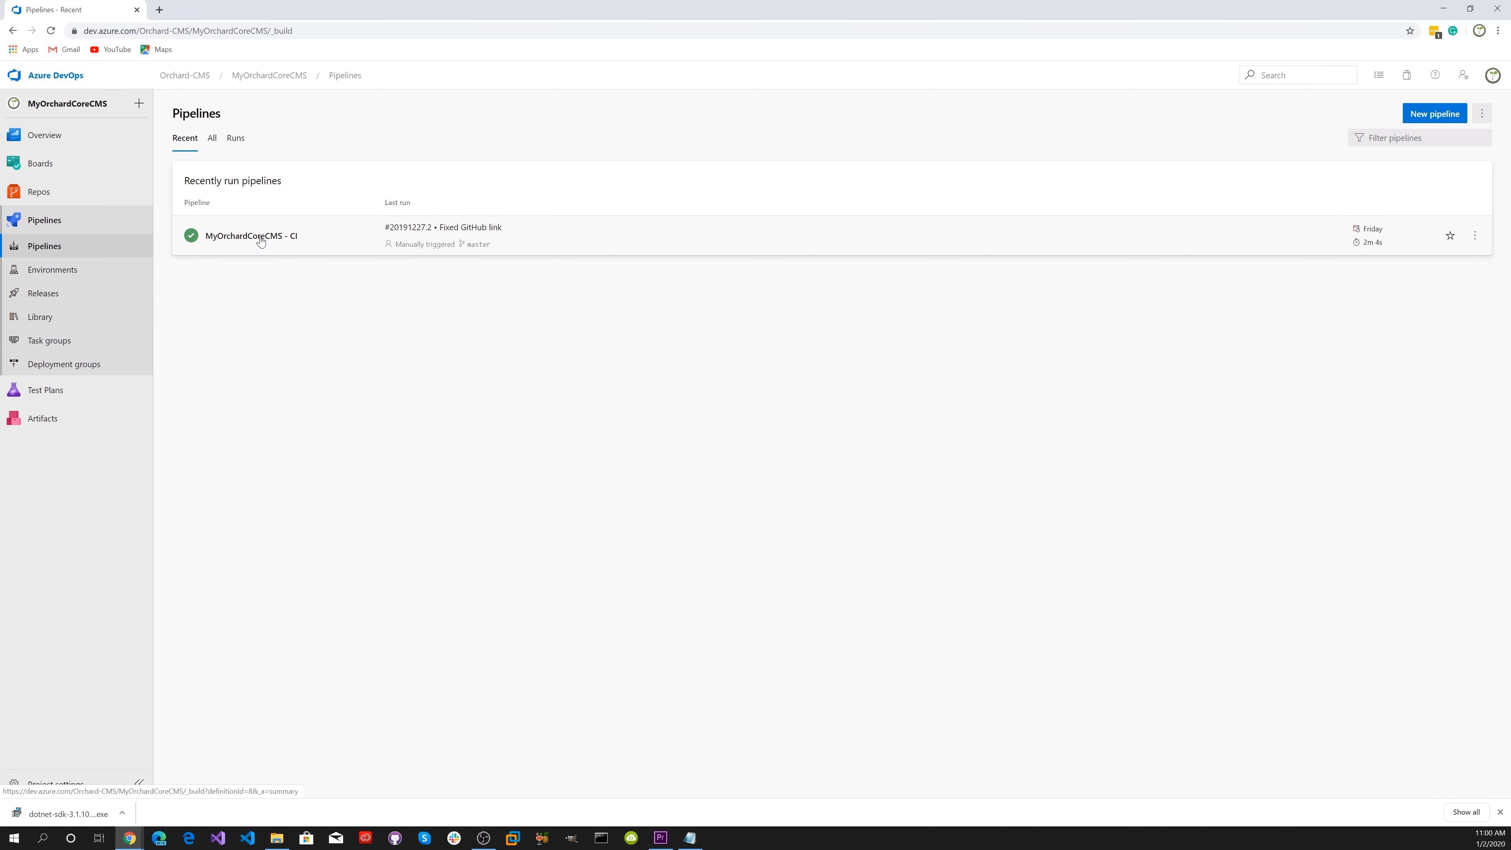This screenshot has width=1511, height=850.
Task: Switch to the Runs tab
Action: (236, 138)
